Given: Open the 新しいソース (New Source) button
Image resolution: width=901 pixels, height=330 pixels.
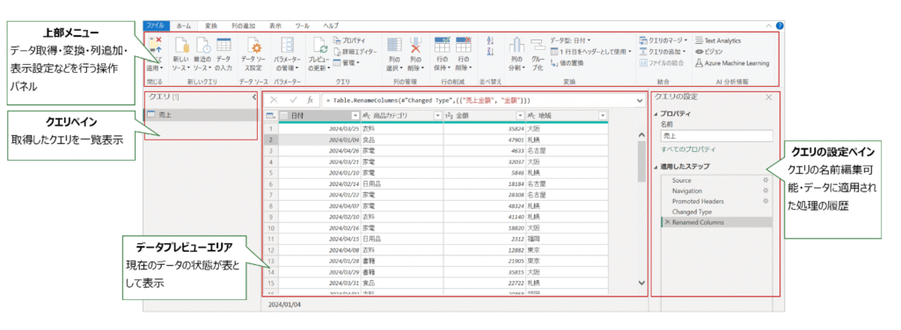Looking at the screenshot, I should tap(181, 54).
